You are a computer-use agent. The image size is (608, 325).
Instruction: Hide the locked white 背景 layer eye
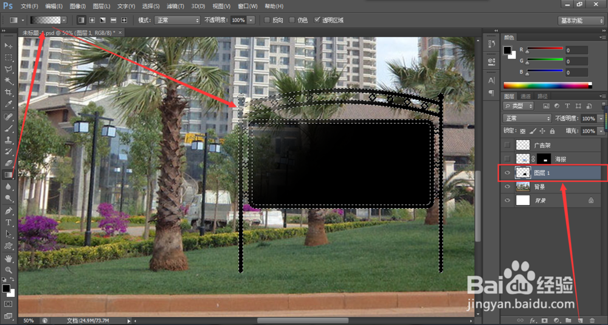coord(507,200)
